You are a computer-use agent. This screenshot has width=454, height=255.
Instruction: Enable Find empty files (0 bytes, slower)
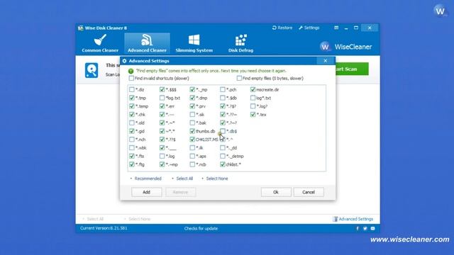239,79
